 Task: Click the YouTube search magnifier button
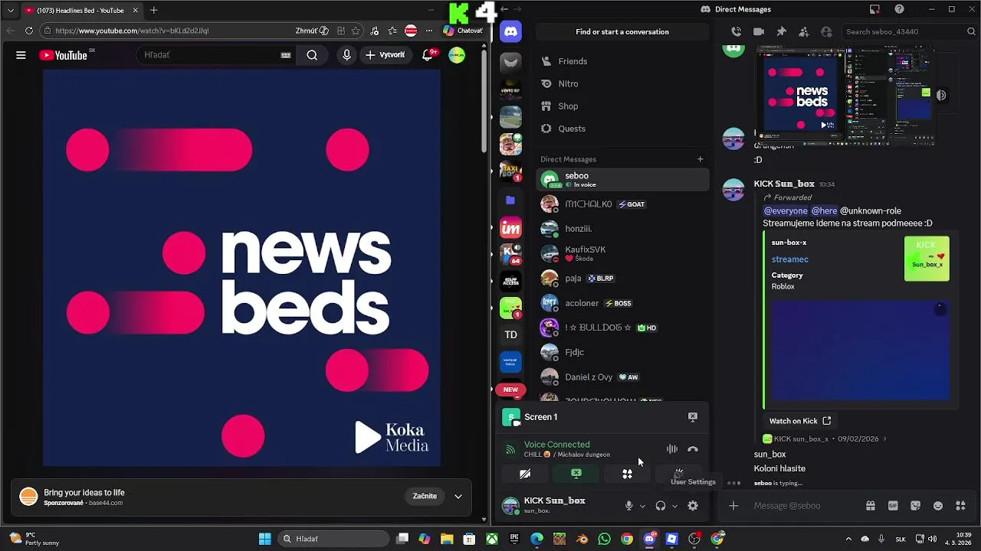click(312, 55)
